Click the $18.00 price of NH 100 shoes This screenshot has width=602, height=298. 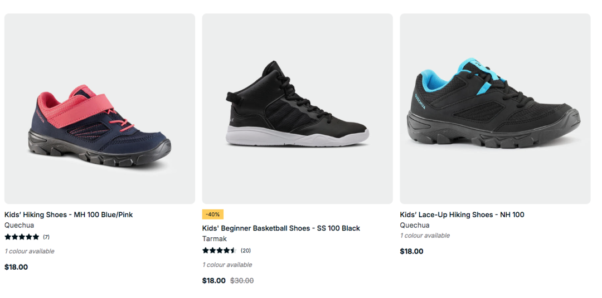411,252
